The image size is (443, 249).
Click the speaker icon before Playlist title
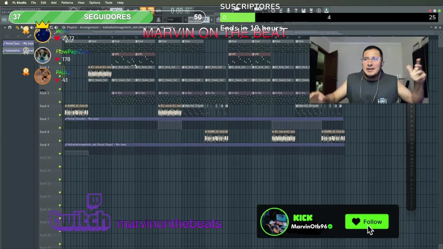(64, 27)
